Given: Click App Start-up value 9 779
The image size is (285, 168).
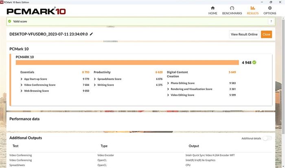Looking at the screenshot, I should pyautogui.click(x=86, y=79).
